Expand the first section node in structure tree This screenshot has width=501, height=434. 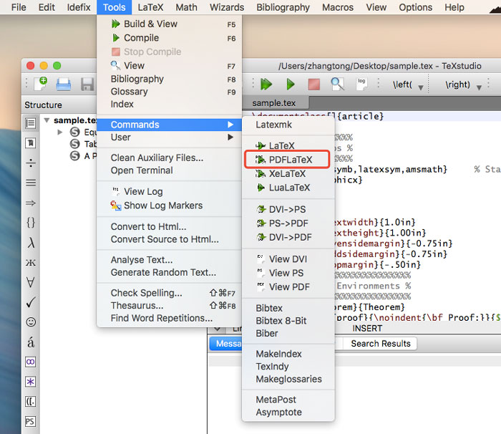pos(59,132)
